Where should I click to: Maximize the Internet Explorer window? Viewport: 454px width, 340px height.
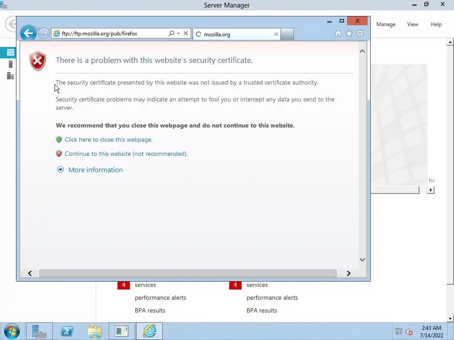coord(342,21)
